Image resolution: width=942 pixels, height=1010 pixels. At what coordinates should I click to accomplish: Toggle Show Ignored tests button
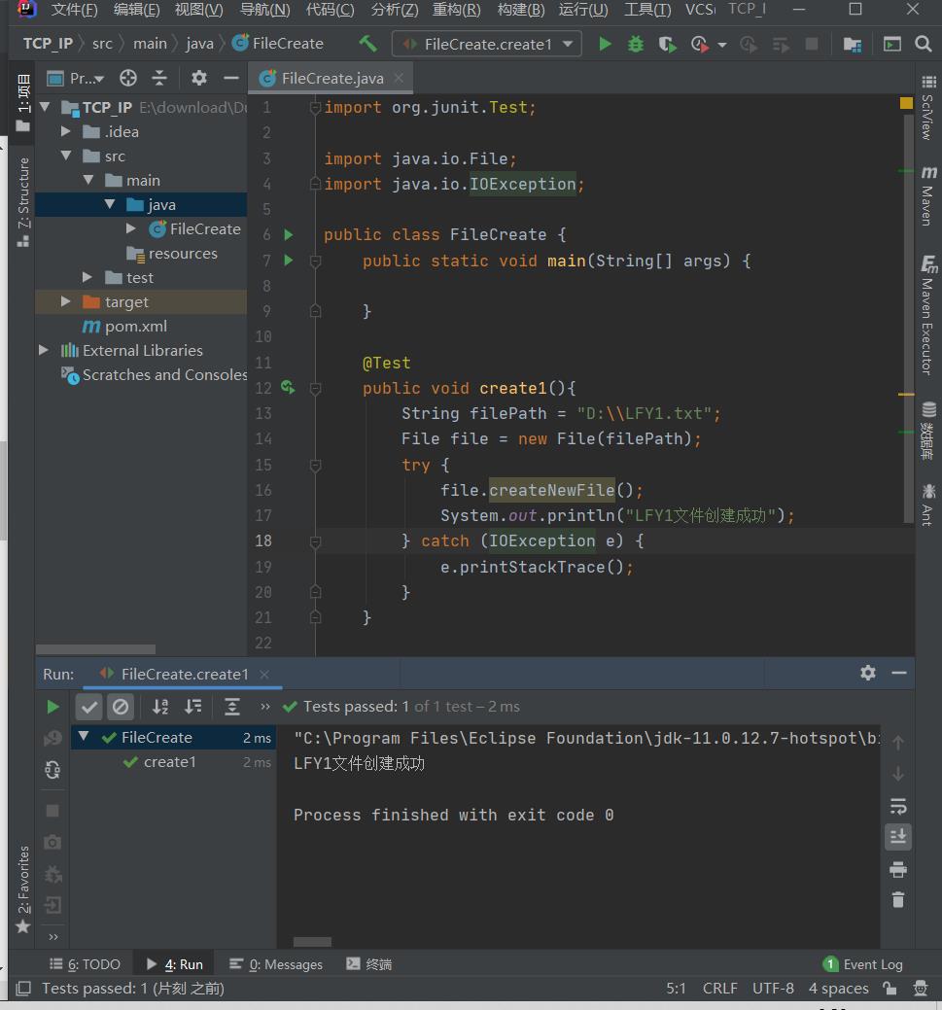click(121, 707)
